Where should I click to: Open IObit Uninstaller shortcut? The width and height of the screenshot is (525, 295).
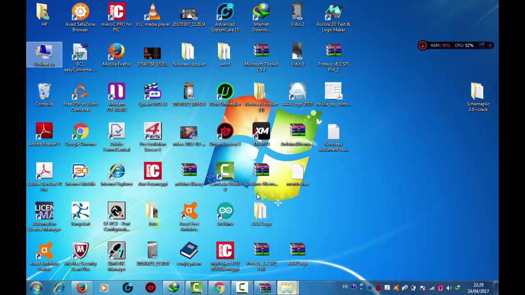click(x=225, y=95)
